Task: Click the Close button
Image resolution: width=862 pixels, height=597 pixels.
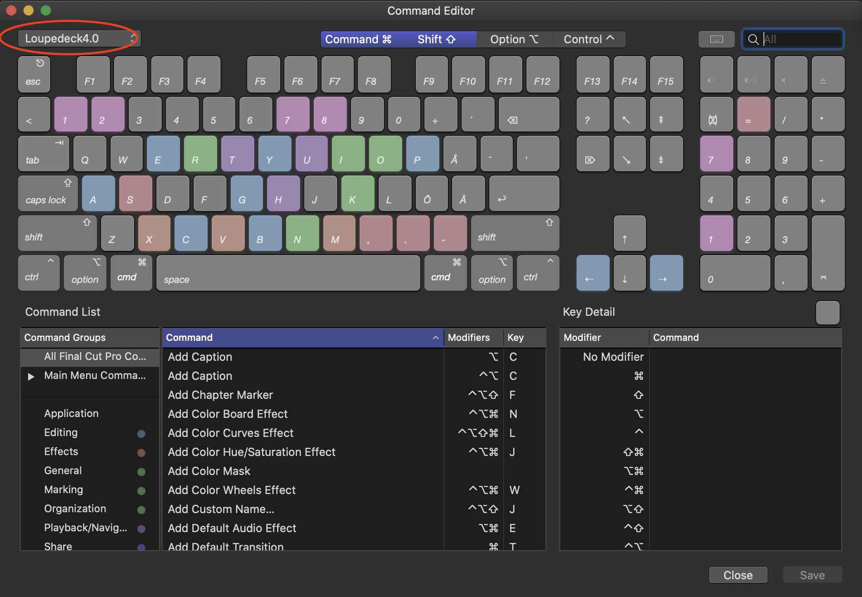Action: (x=738, y=575)
